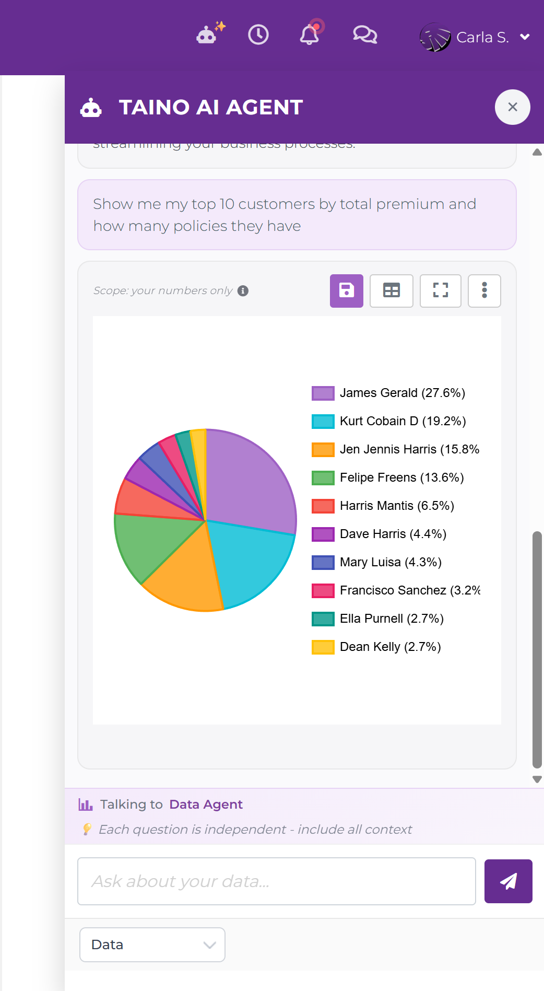
Task: Click inside the Ask about your data field
Action: pos(276,881)
